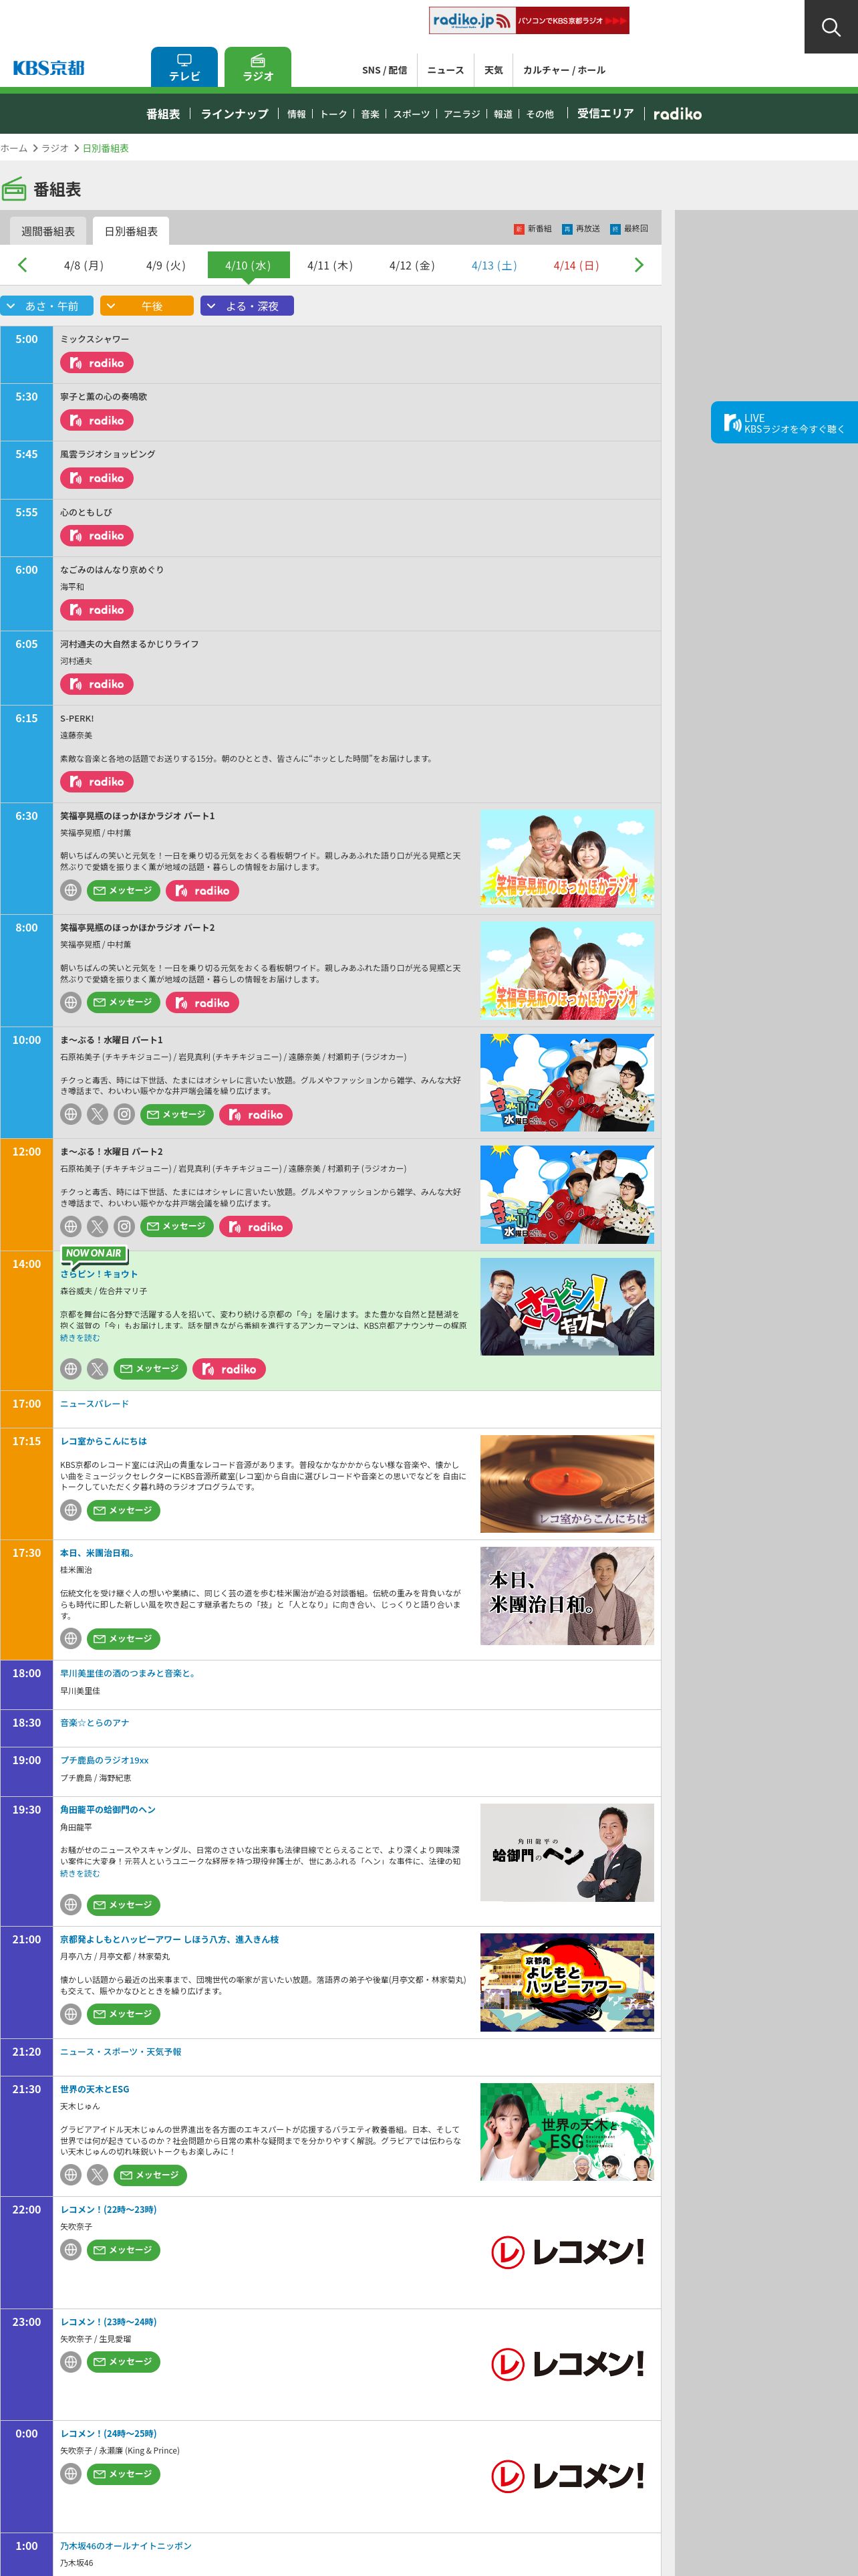Send メッセージ for ほっかほかラジオ パート1
858x2576 pixels.
[123, 890]
